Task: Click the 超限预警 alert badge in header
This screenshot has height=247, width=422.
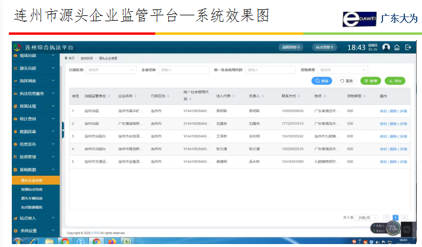Action: coord(292,47)
